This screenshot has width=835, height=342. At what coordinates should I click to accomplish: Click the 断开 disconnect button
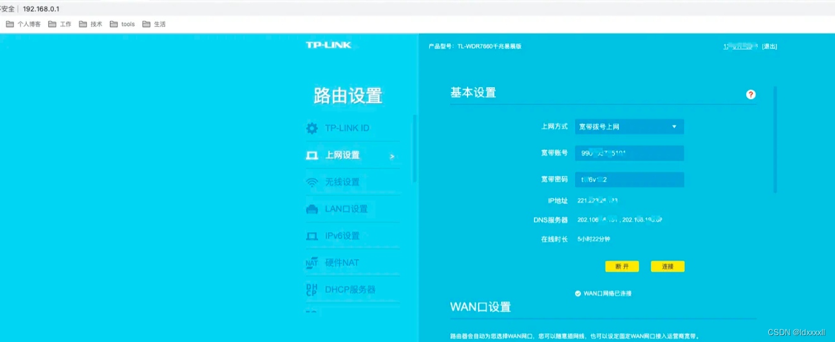621,266
